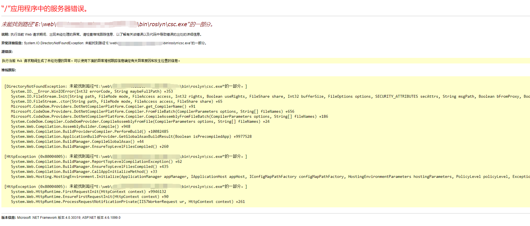Click the [DirectoryNotFoundException] stack trace header
530x226 pixels.
click(x=126, y=86)
